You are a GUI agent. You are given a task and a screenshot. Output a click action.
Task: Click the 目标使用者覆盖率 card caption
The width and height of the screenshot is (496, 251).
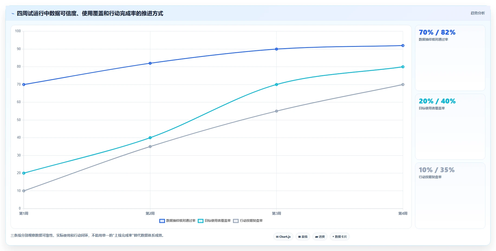click(x=432, y=108)
